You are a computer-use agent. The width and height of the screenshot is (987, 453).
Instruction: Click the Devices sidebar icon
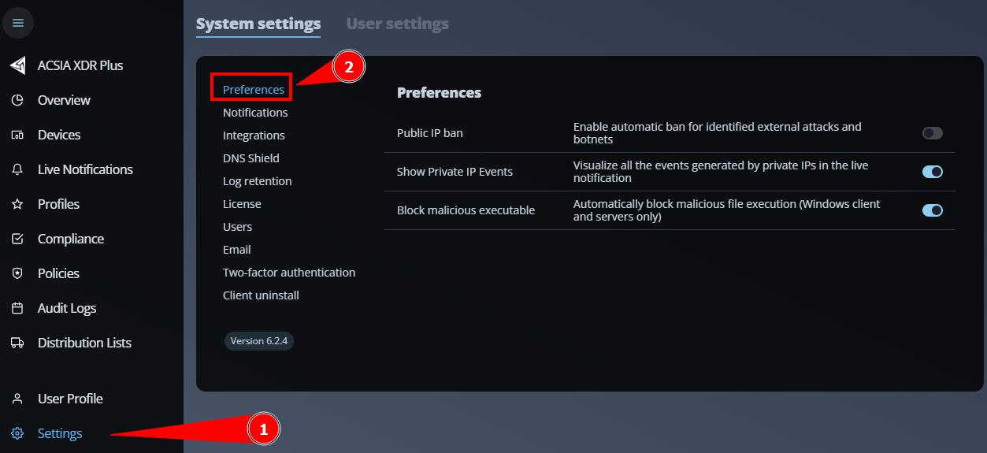coord(17,135)
